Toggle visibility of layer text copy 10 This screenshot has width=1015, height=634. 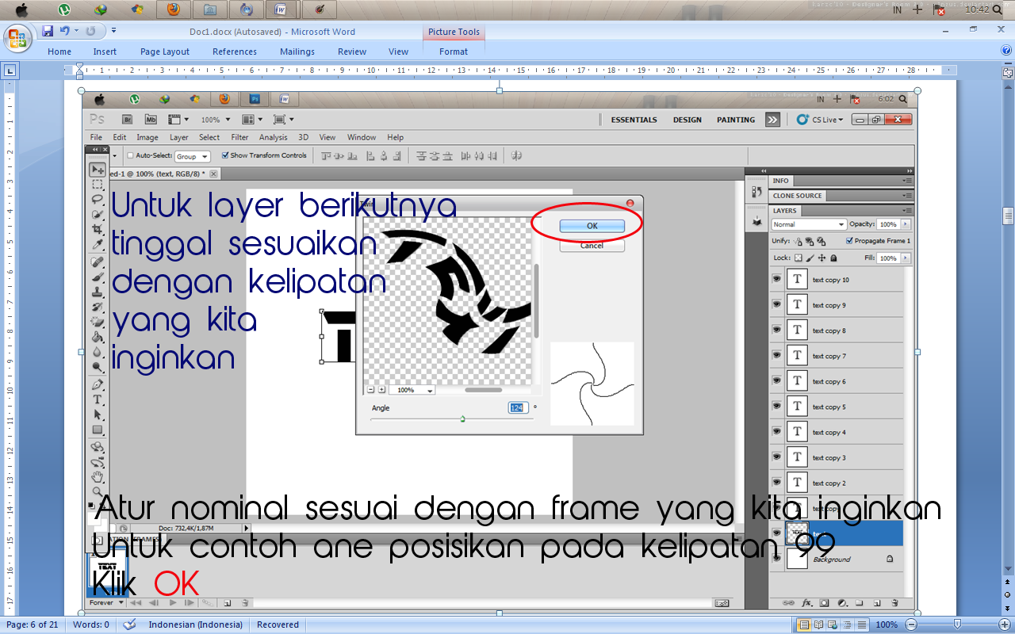(777, 279)
